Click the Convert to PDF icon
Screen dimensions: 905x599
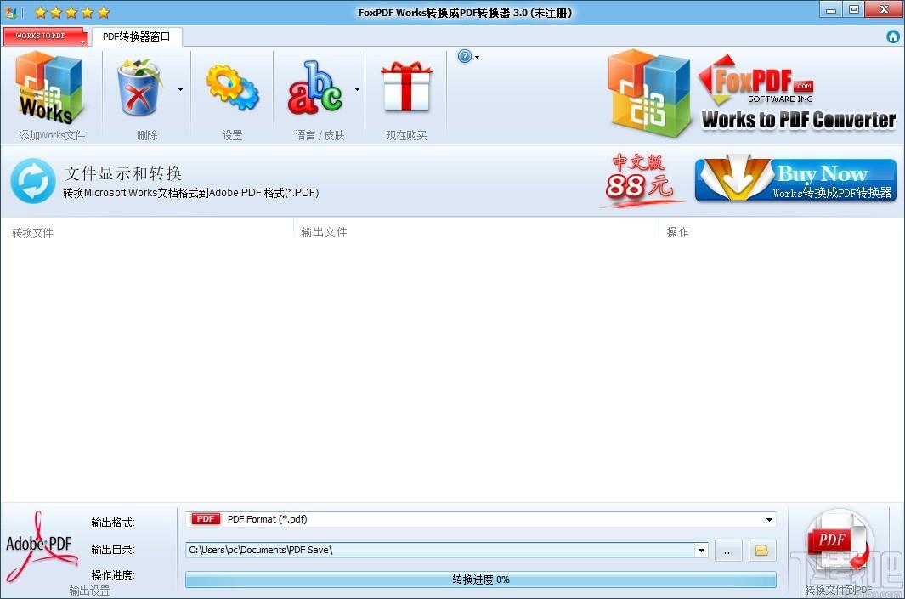(838, 545)
